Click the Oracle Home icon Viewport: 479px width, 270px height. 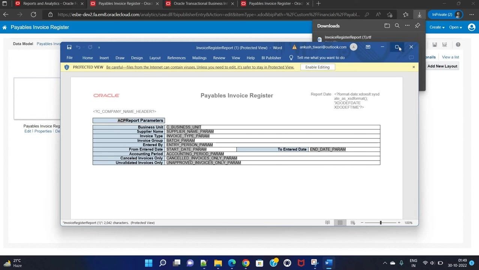tap(4, 27)
